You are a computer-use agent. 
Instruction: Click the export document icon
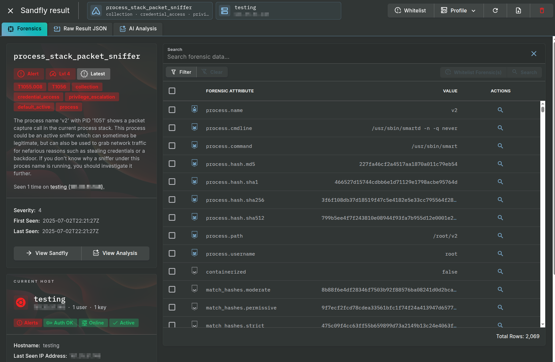[x=518, y=10]
